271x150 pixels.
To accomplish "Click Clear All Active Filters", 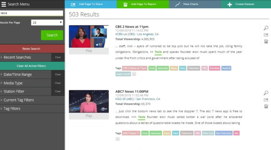I will point(31,66).
